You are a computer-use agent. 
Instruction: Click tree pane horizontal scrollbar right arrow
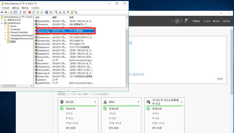(x=32, y=86)
